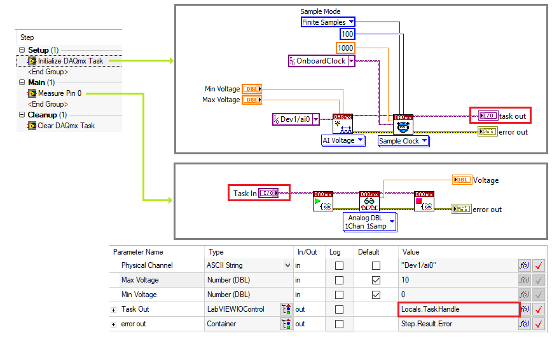
Task: Click the Value column header
Action: (x=411, y=252)
